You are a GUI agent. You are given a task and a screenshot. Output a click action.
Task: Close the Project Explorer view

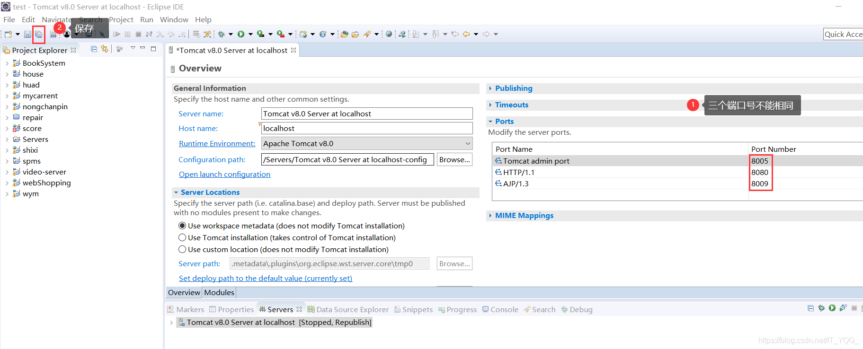pos(73,50)
